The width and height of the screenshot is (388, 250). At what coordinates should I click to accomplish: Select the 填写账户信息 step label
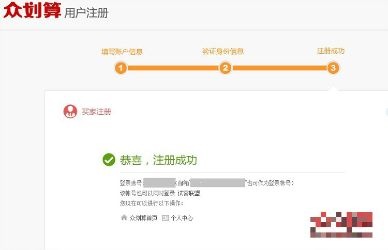[x=122, y=52]
